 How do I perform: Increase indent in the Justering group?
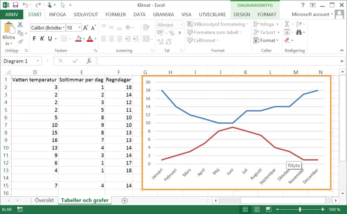[136, 39]
